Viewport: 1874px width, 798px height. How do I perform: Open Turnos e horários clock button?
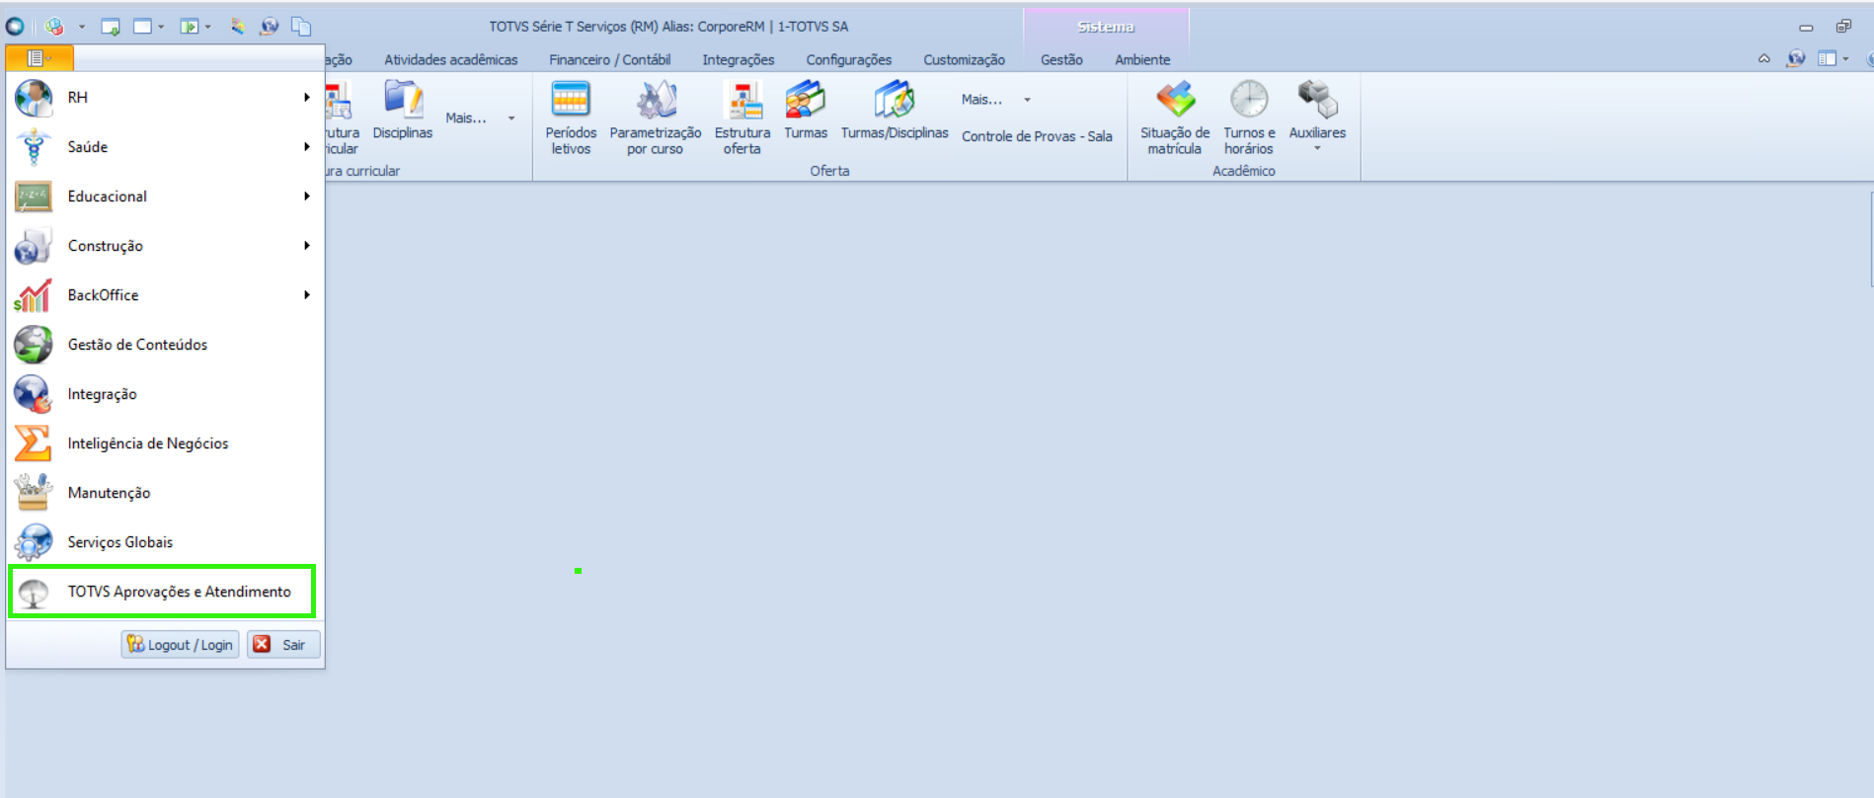tap(1249, 119)
